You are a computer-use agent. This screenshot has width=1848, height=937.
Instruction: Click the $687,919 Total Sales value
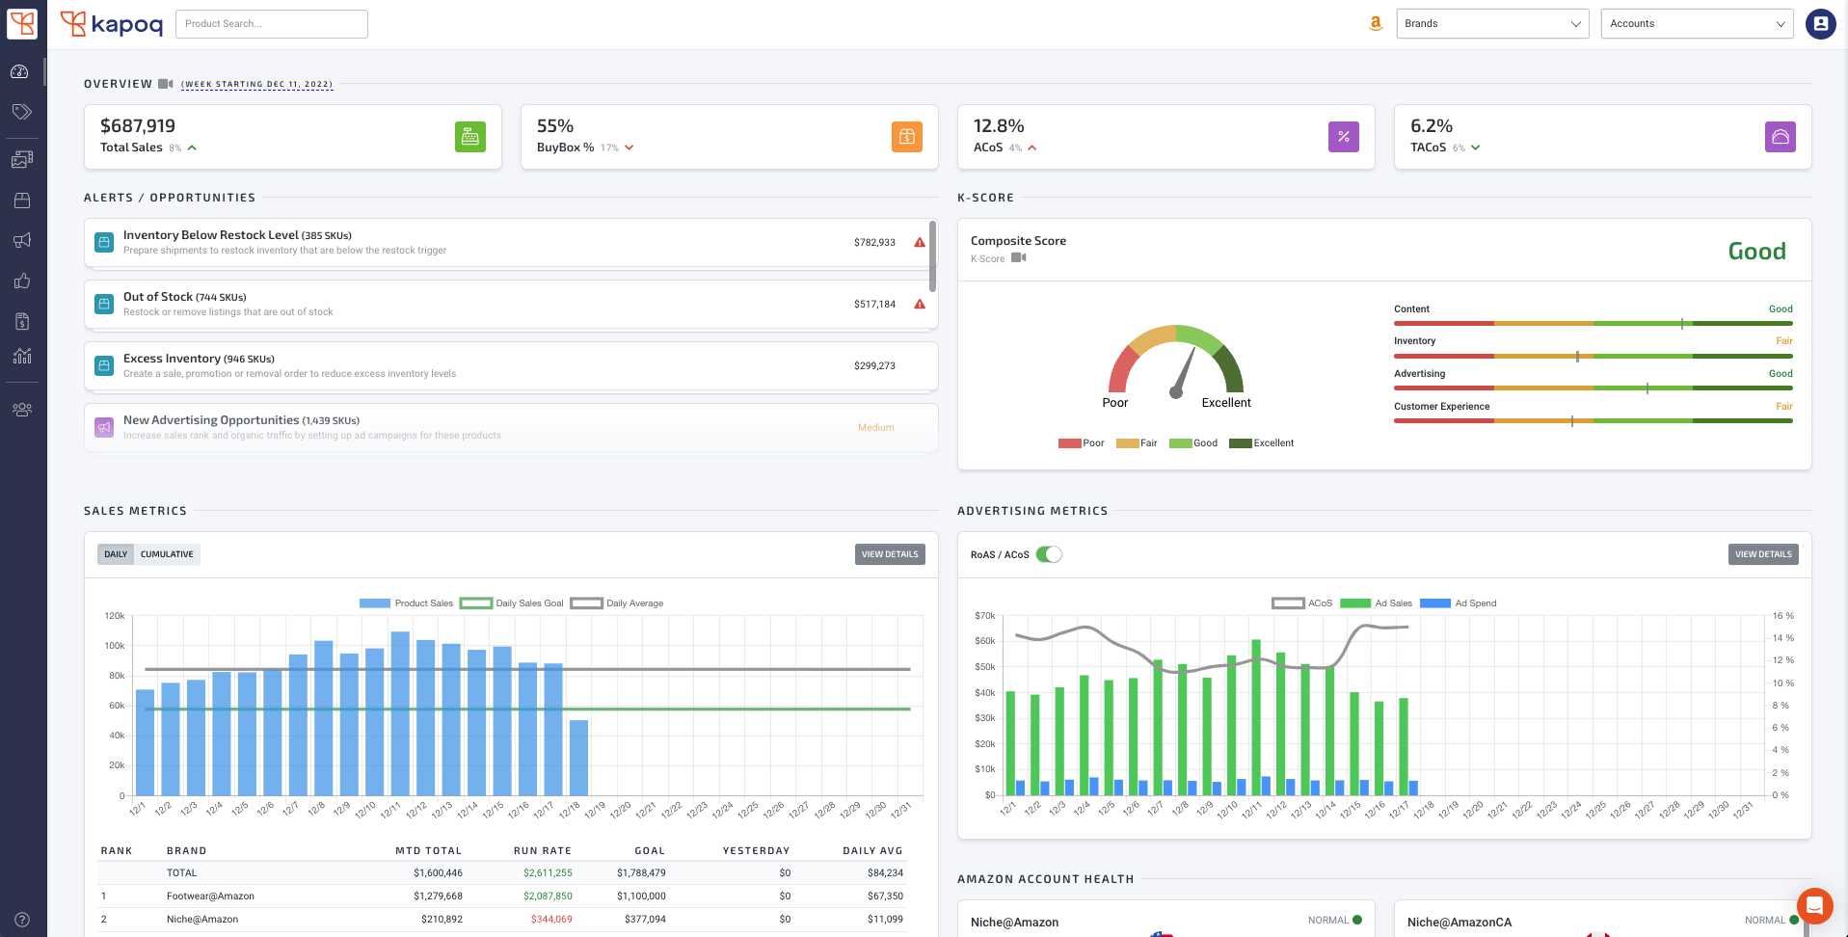pyautogui.click(x=138, y=126)
